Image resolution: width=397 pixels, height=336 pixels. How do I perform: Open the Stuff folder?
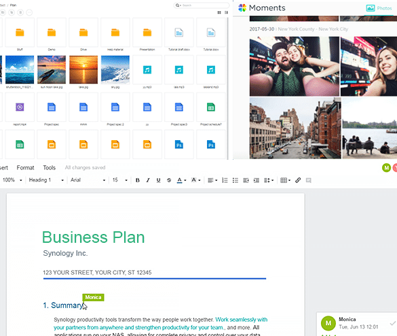point(20,33)
